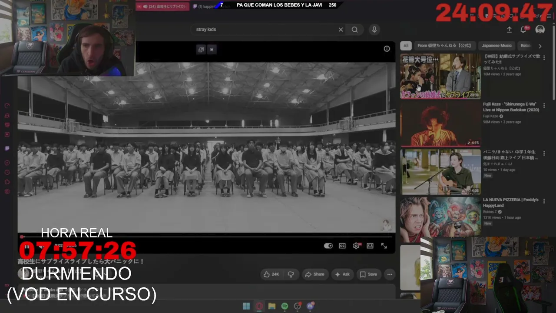
Task: Open Discord from the taskbar
Action: click(x=310, y=306)
